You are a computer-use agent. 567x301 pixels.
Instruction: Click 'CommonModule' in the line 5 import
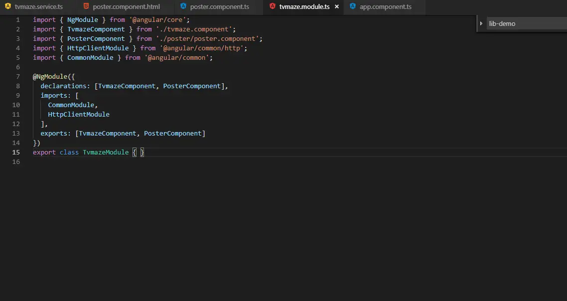pyautogui.click(x=90, y=57)
